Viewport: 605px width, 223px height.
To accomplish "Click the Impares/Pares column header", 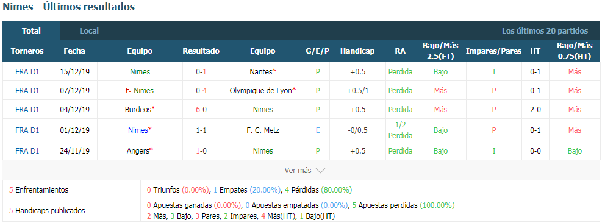I will coord(494,51).
